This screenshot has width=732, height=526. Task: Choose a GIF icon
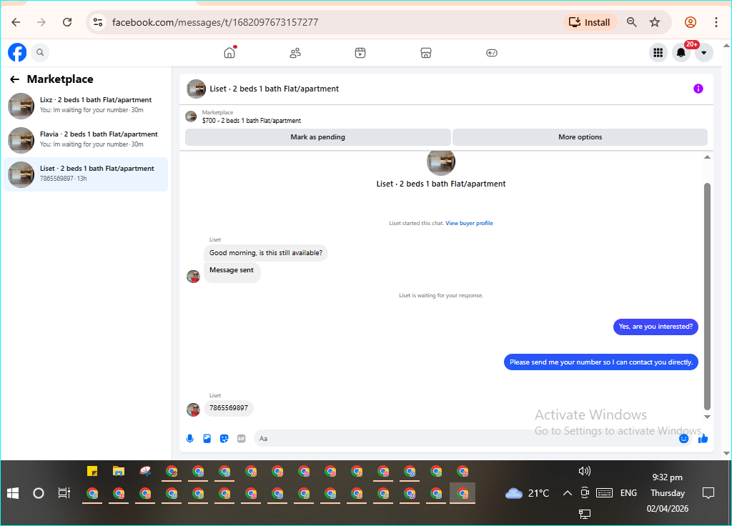[x=242, y=438]
